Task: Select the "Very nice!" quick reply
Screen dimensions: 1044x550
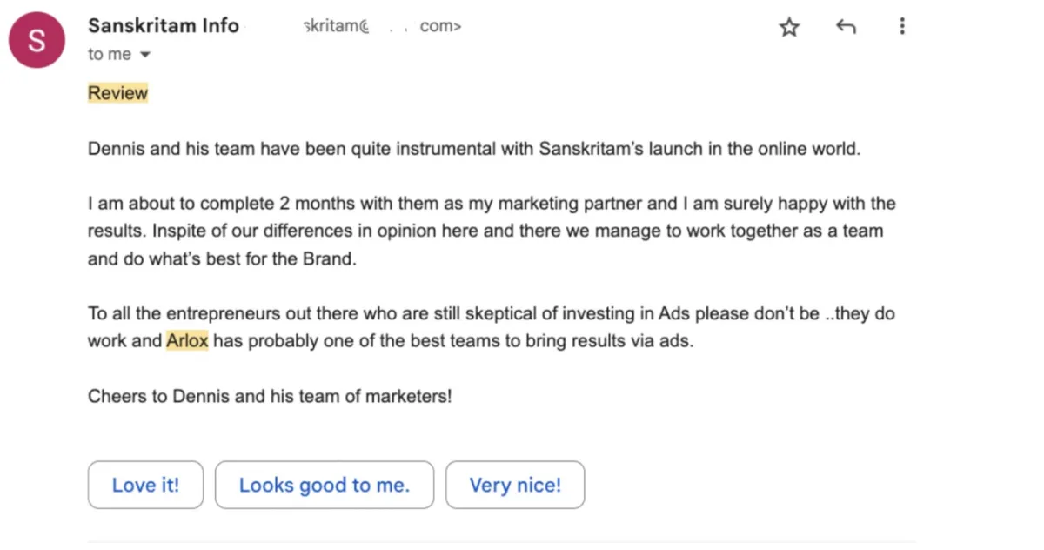Action: [515, 485]
